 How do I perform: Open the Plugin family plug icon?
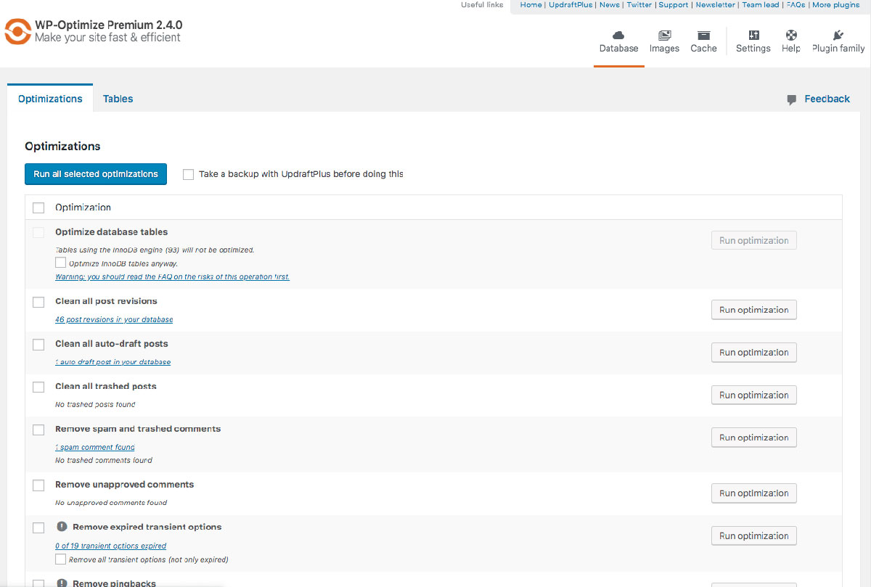(x=838, y=35)
